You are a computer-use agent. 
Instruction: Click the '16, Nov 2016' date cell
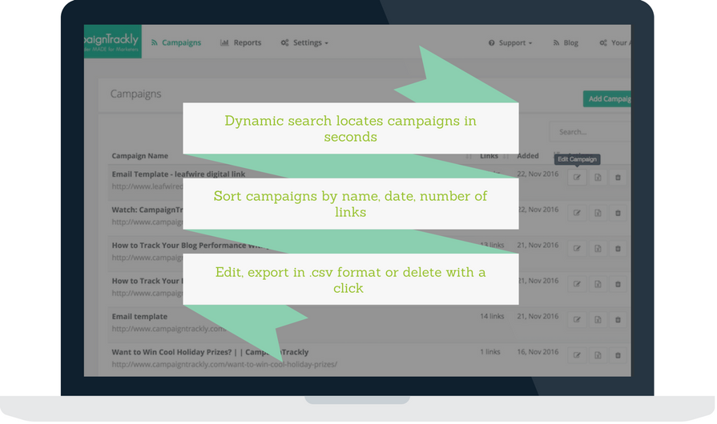point(538,351)
